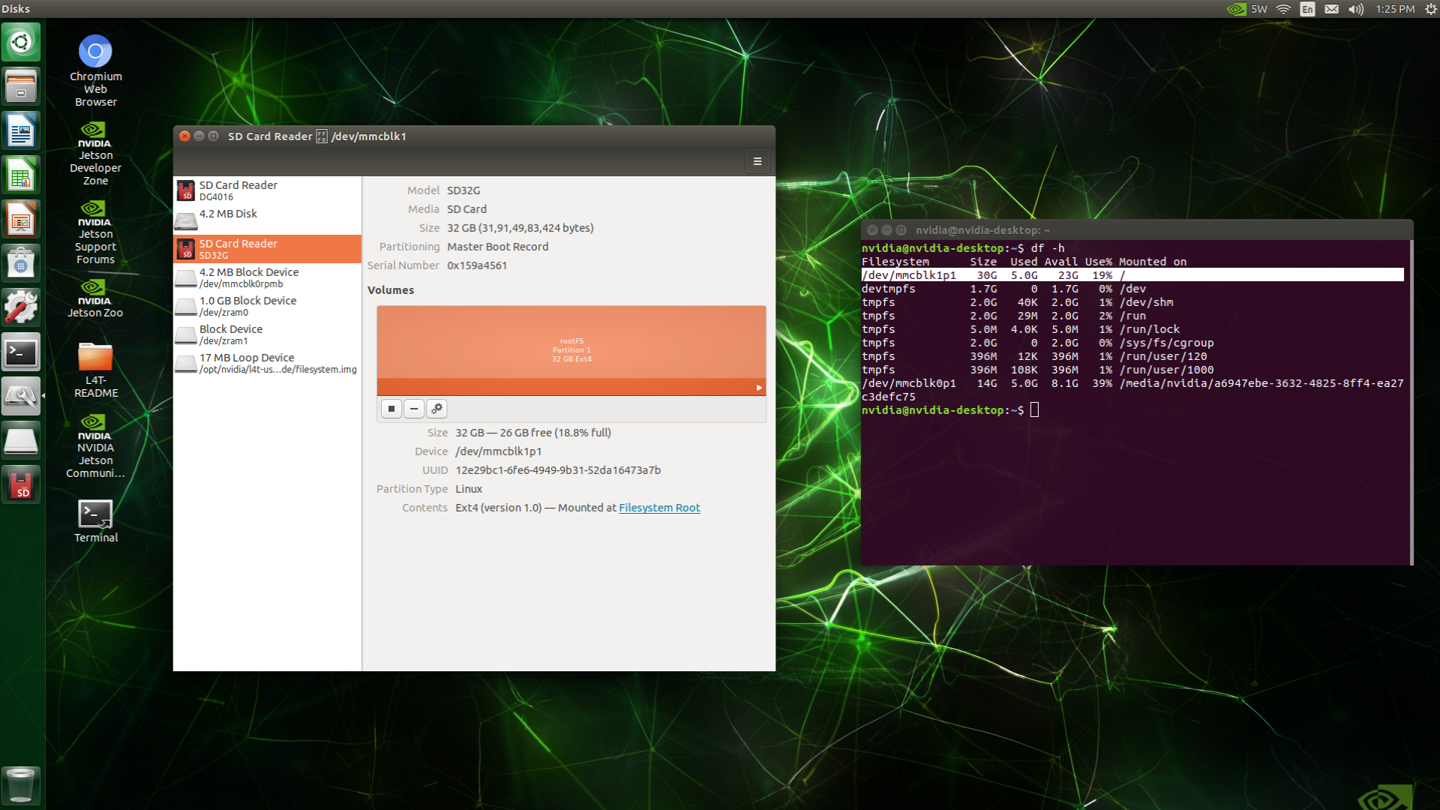This screenshot has height=810, width=1440.
Task: Open the Trash in the launcher
Action: tap(20, 784)
